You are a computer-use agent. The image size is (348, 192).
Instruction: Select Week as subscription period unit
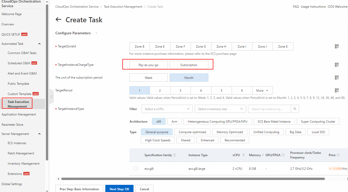(x=148, y=78)
